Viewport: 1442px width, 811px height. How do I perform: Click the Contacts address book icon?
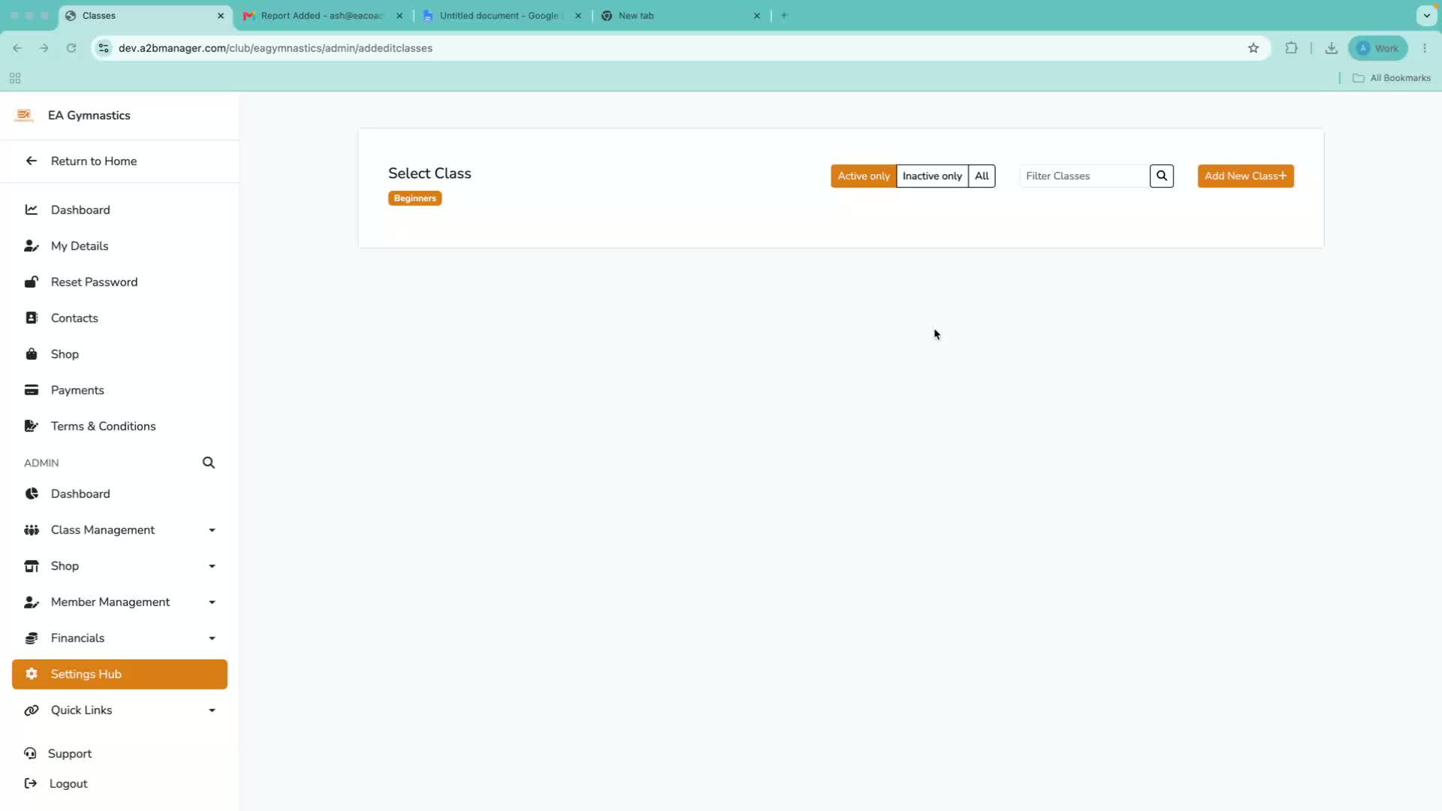[32, 318]
